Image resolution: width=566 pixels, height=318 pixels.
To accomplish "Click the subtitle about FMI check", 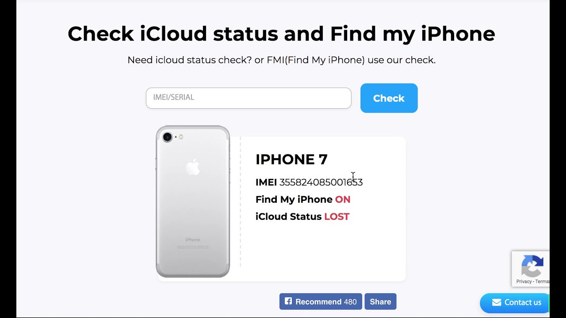I will 281,60.
